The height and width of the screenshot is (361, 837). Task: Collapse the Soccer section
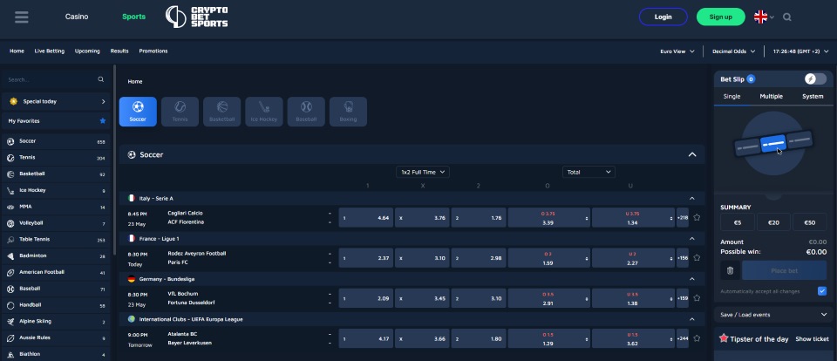click(692, 154)
